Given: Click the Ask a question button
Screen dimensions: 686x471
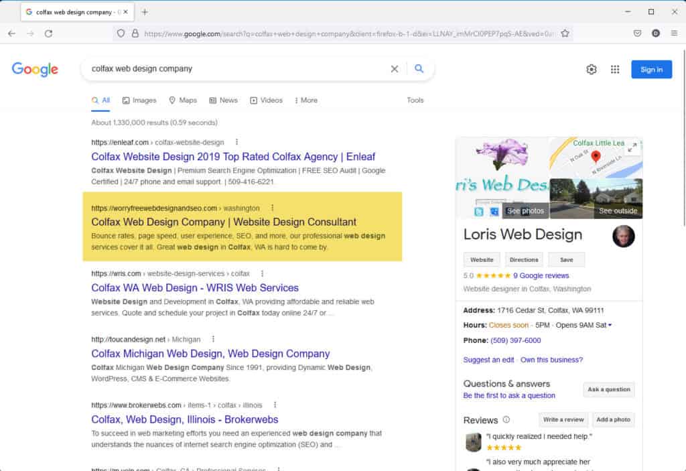Looking at the screenshot, I should click(608, 389).
